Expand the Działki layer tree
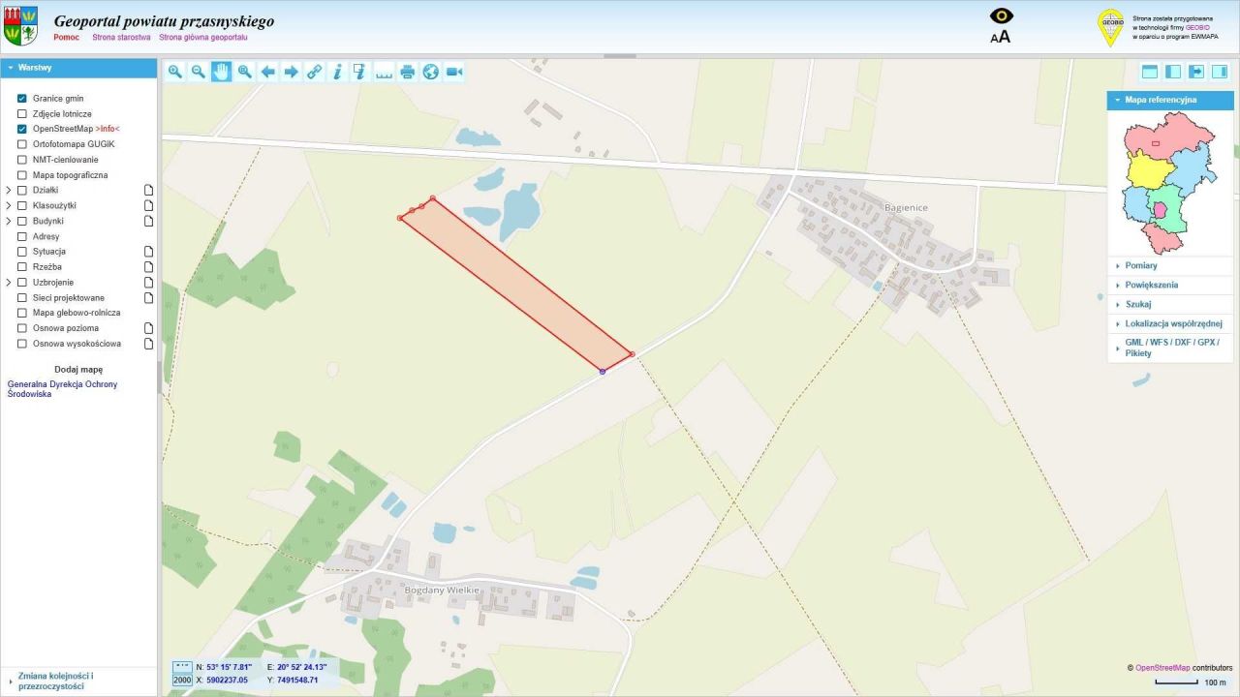1240x697 pixels. (x=9, y=191)
